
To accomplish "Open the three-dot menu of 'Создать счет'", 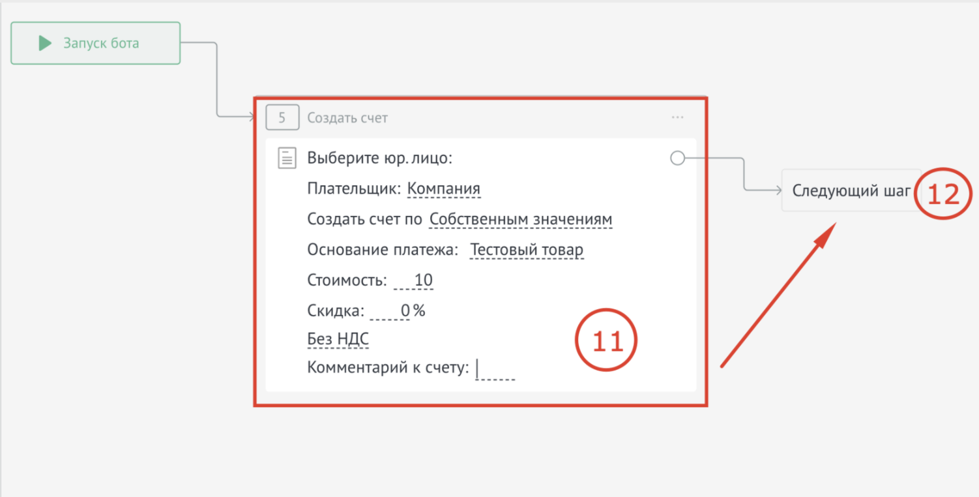I will point(677,118).
